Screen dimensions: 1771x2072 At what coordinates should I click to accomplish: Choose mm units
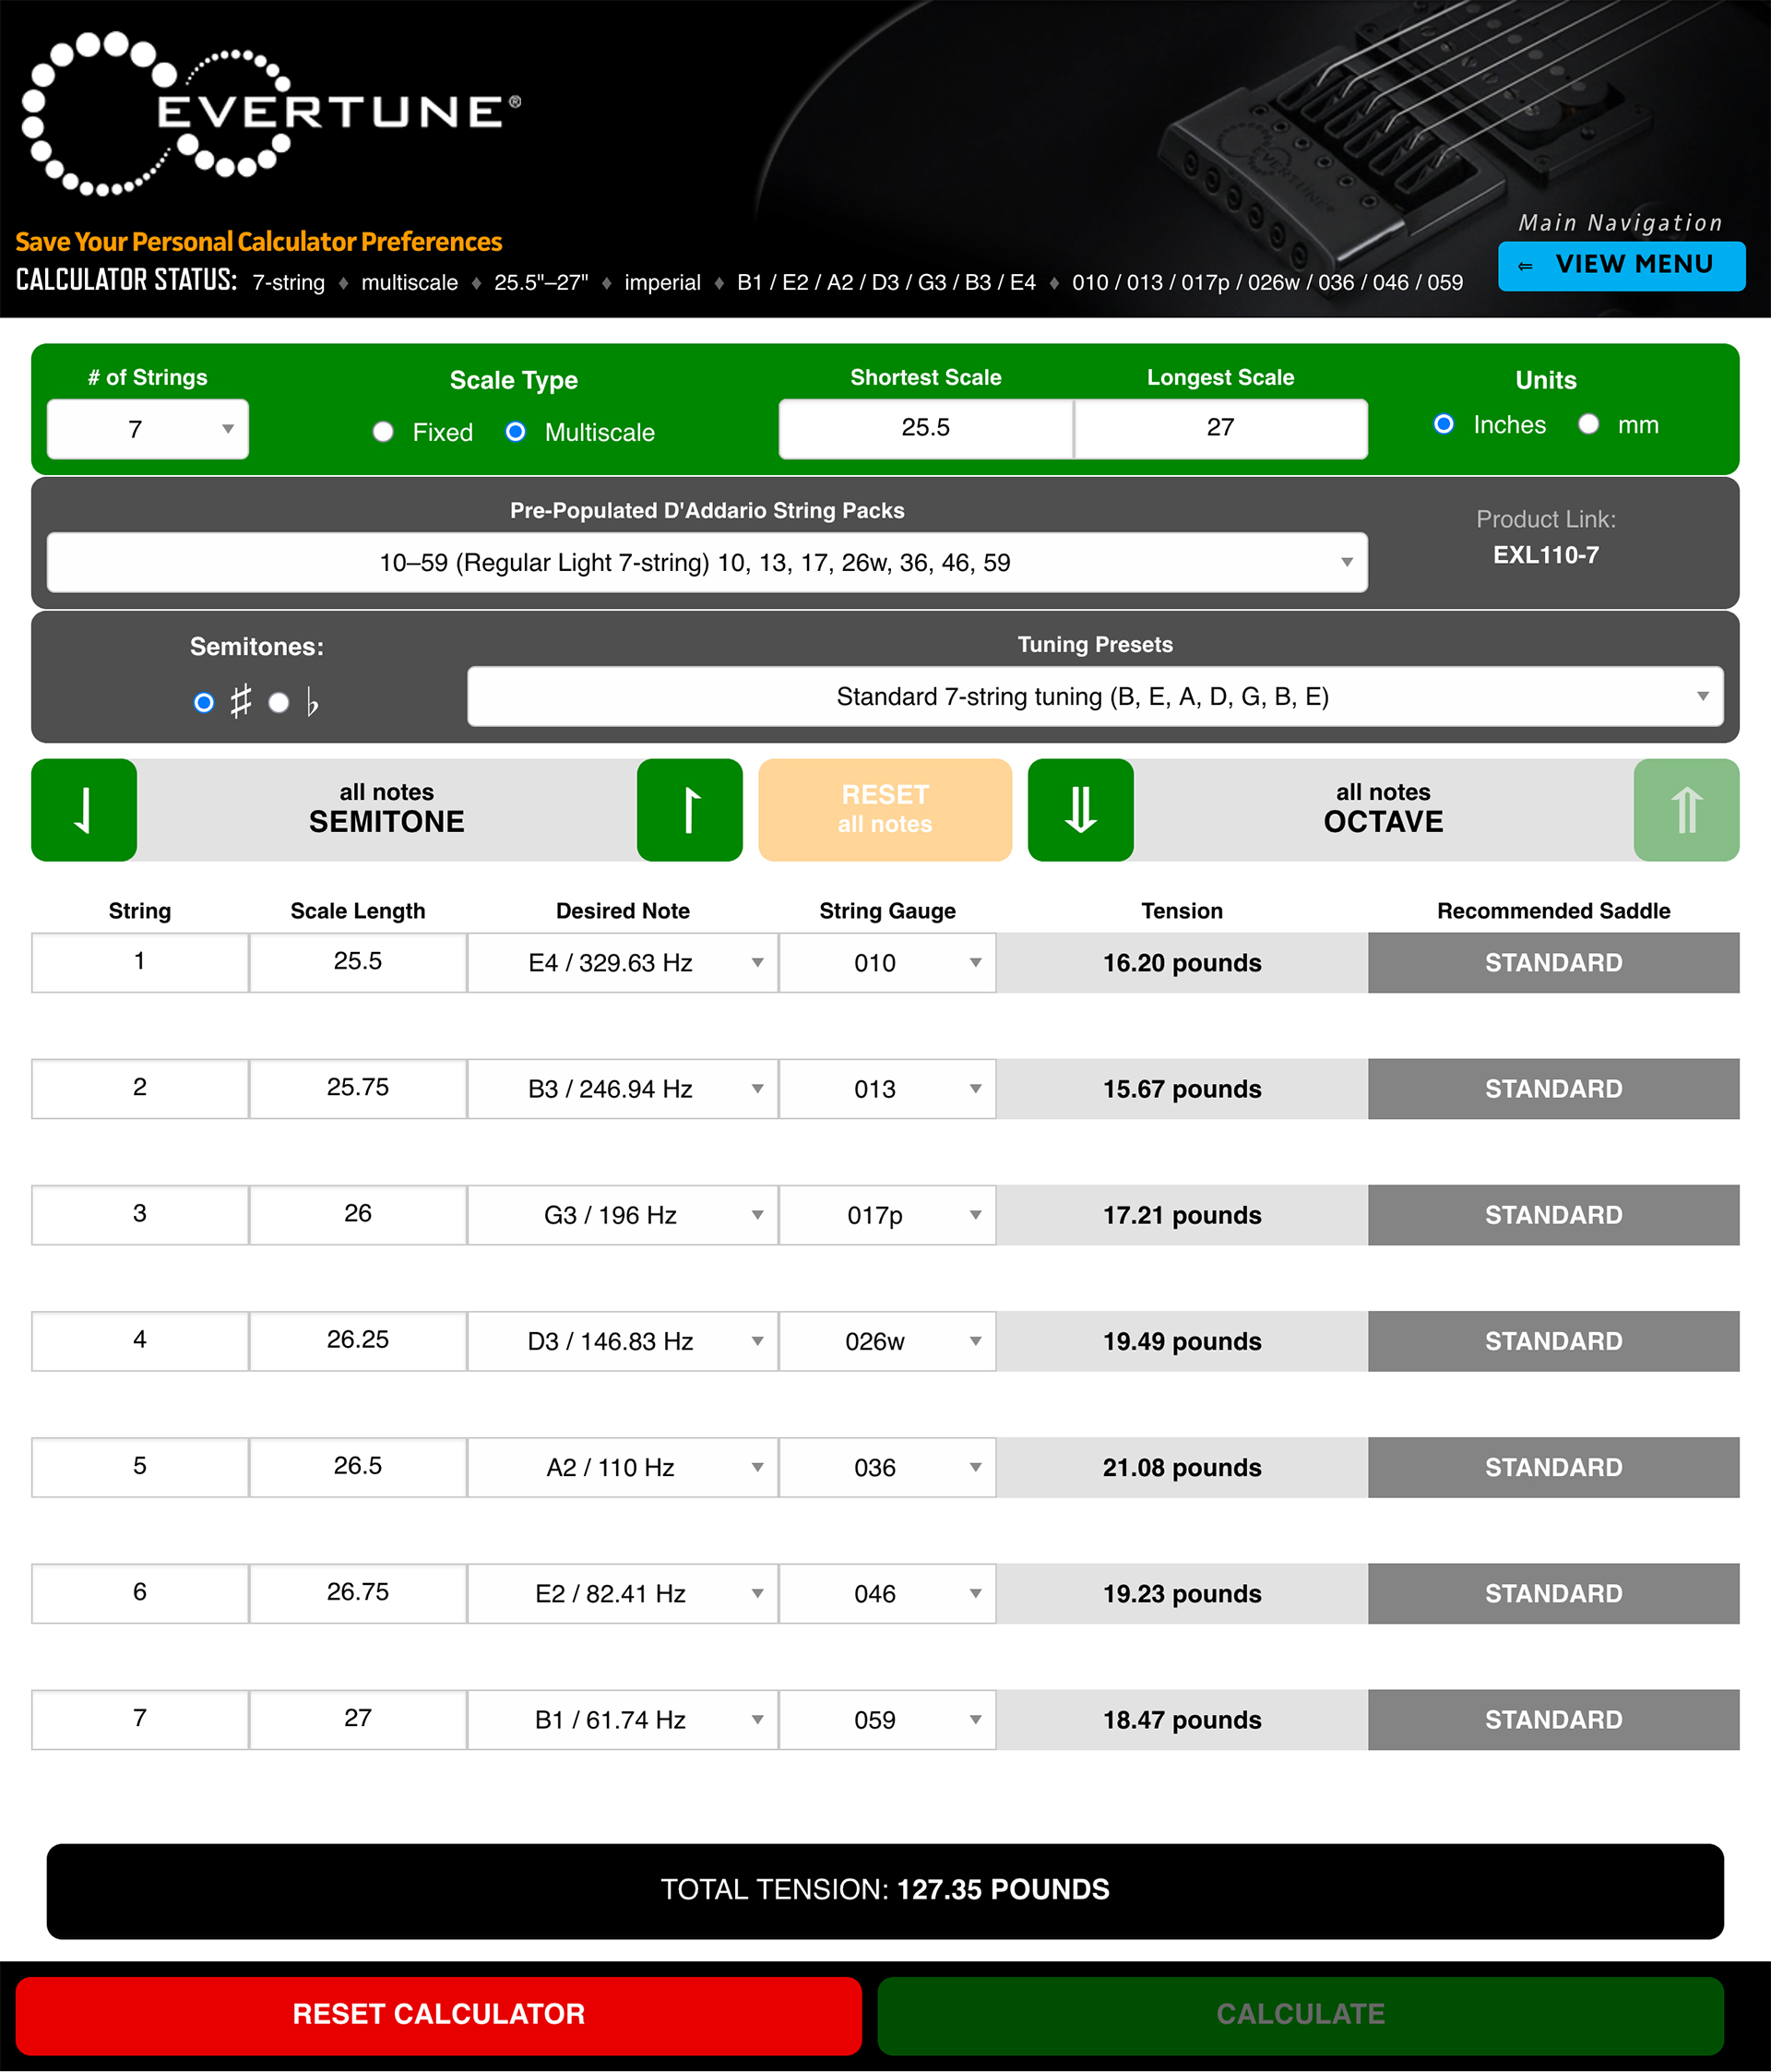tap(1588, 424)
